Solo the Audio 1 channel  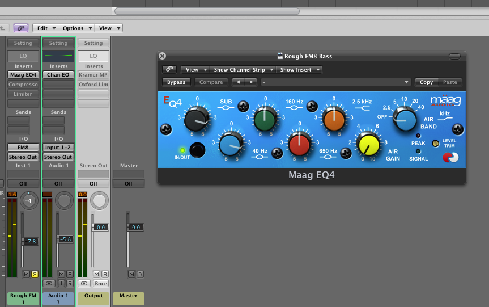[70, 274]
